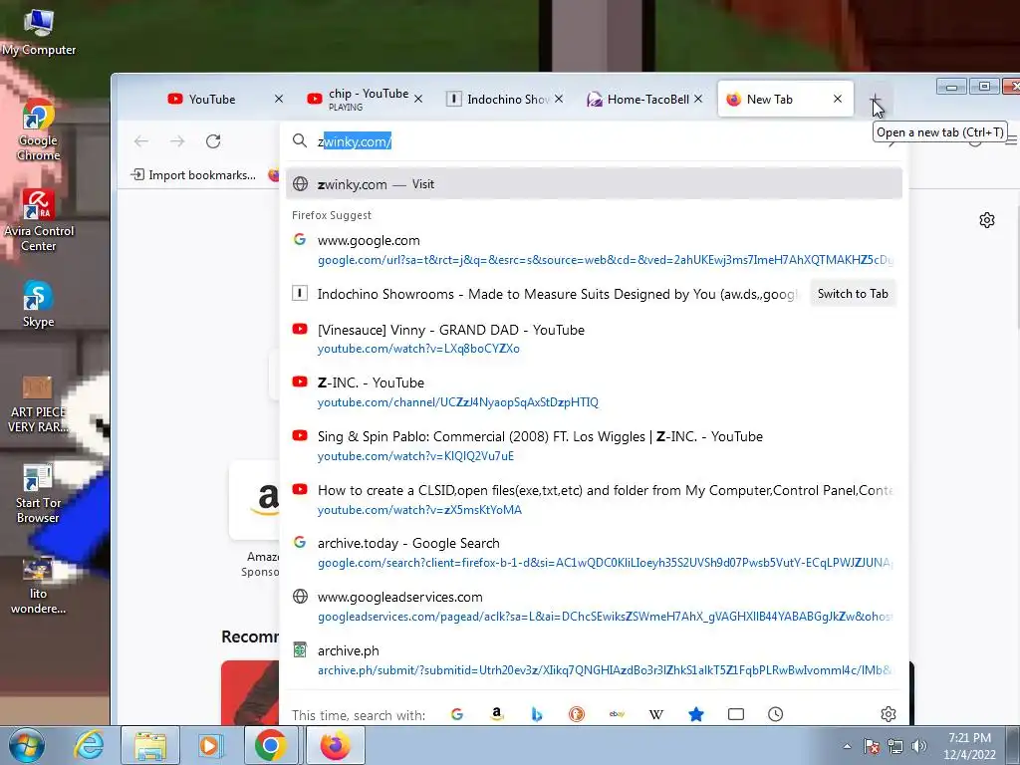
Task: Search with Bing one-off engine icon
Action: [x=537, y=714]
